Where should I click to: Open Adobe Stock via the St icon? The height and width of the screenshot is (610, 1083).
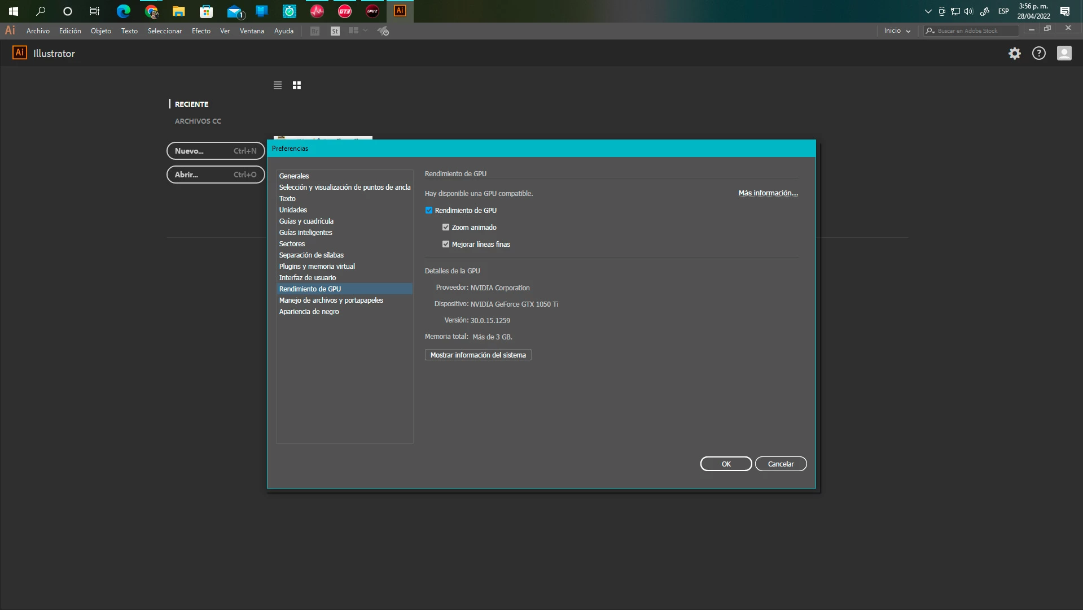pos(335,31)
